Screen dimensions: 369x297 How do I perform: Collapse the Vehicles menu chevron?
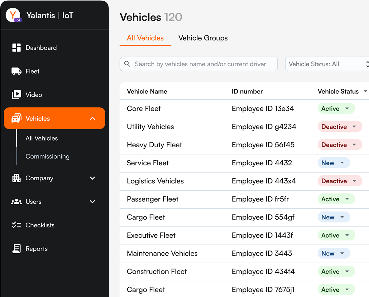point(92,119)
